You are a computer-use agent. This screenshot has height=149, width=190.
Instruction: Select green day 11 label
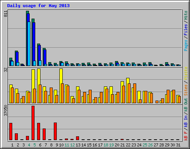coord(67,145)
